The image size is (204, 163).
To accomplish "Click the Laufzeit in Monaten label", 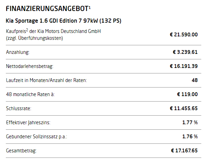I will (46, 80).
